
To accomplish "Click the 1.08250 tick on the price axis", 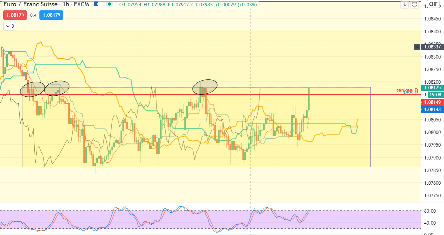I will (433, 69).
